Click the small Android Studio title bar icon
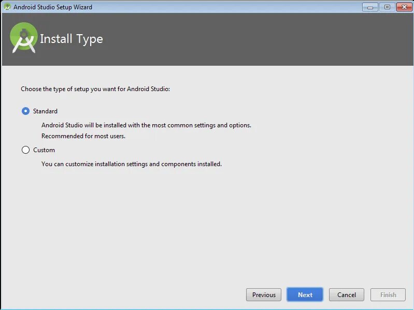The height and width of the screenshot is (310, 414). (7, 7)
